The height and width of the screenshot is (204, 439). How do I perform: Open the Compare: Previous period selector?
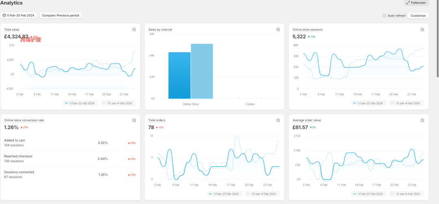point(61,15)
